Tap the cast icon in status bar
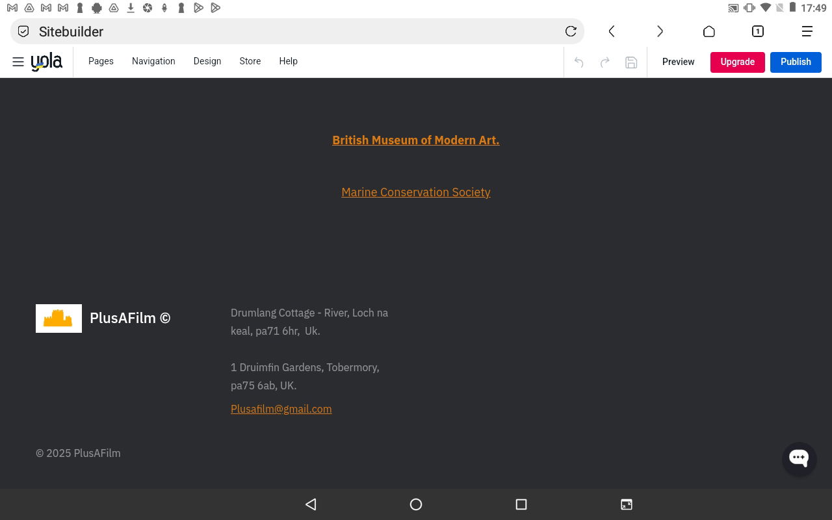The width and height of the screenshot is (832, 520). pyautogui.click(x=733, y=8)
